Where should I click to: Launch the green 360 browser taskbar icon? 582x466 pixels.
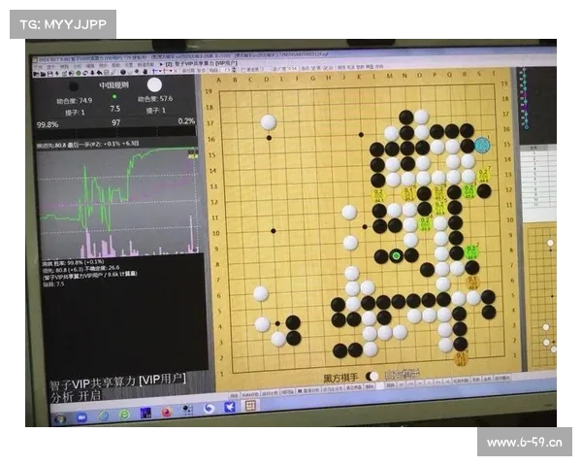(124, 414)
